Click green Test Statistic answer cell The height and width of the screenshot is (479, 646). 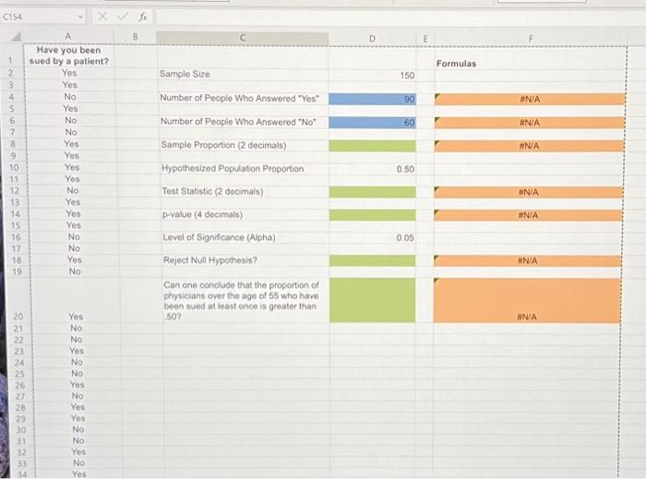pyautogui.click(x=373, y=192)
